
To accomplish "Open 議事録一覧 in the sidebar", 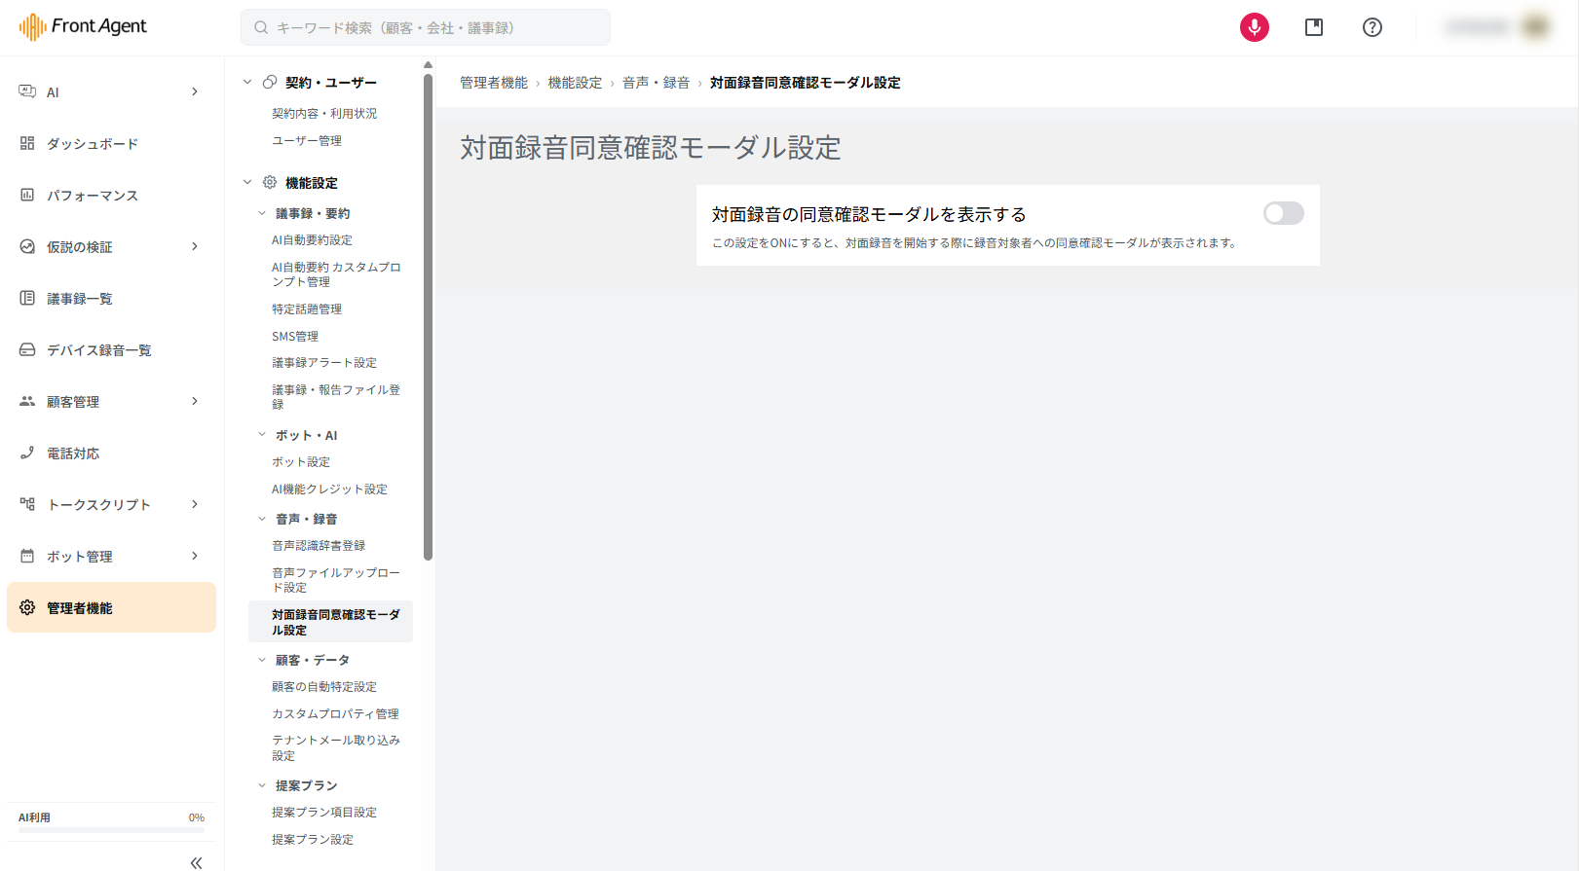I will tap(111, 298).
